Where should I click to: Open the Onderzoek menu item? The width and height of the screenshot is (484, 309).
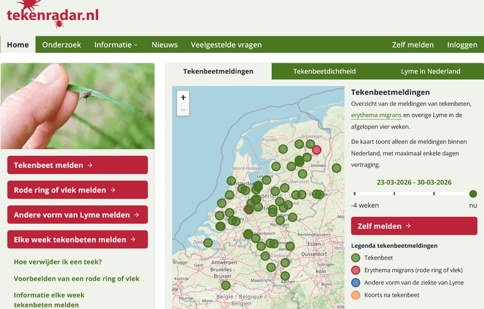tap(62, 45)
